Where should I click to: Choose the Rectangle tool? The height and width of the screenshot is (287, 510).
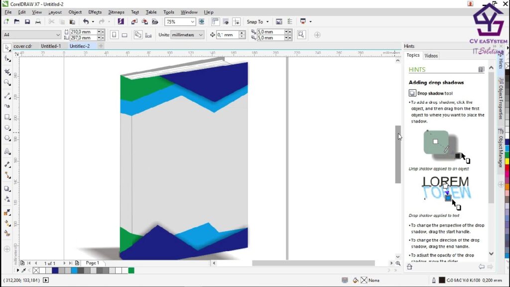[x=7, y=117]
